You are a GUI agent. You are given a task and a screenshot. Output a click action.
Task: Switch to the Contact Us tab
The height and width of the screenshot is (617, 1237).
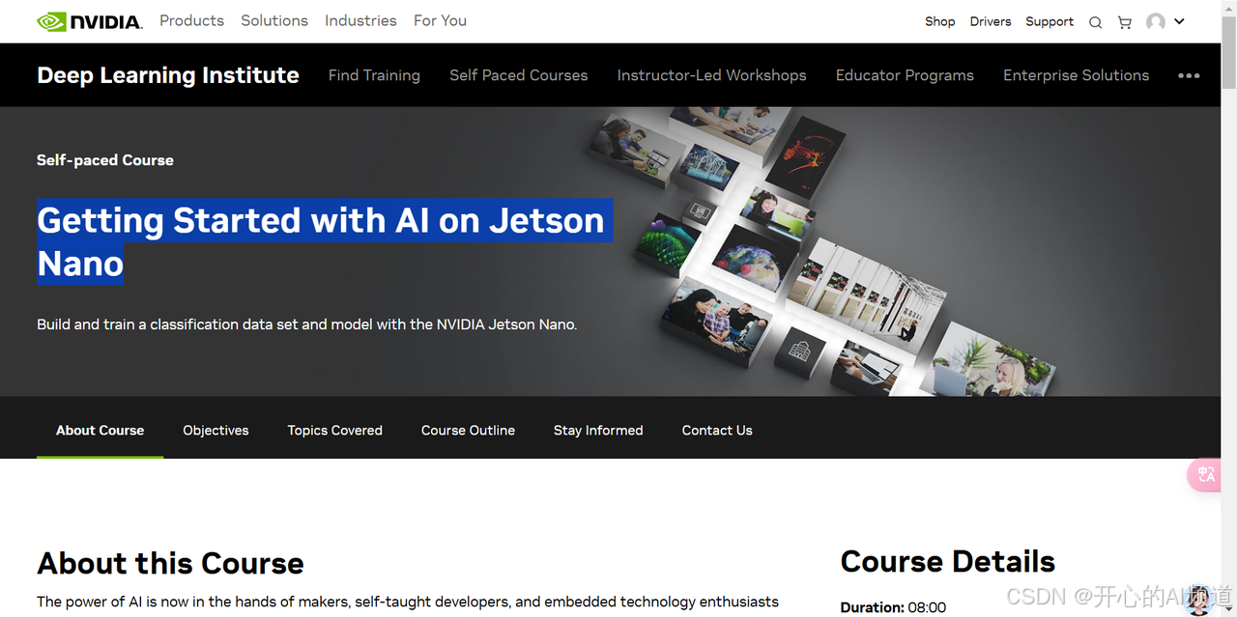coord(717,431)
